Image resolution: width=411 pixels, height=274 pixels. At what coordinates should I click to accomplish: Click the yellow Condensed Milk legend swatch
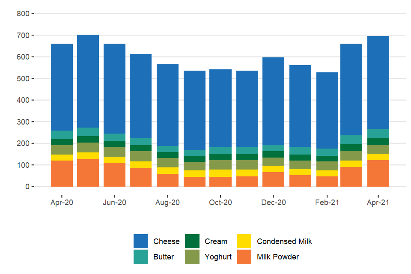coord(244,241)
